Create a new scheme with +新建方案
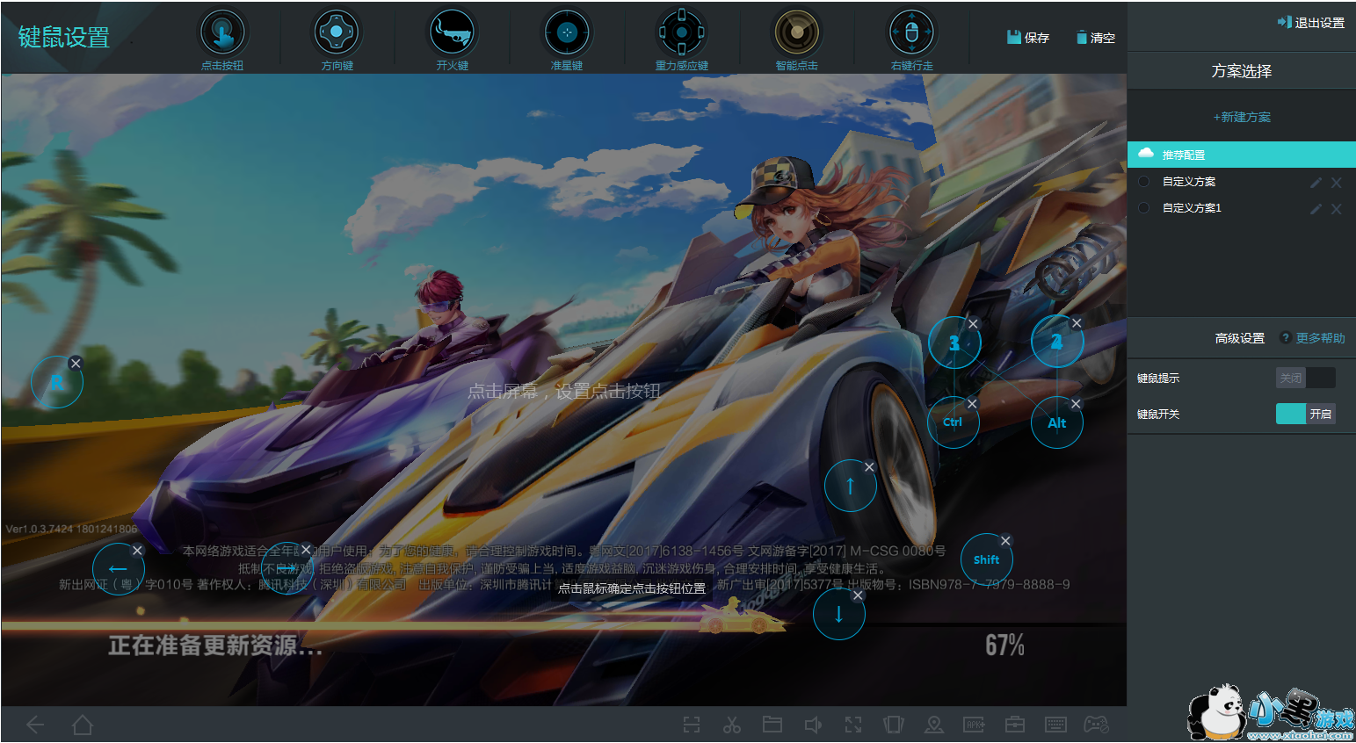 [1242, 117]
